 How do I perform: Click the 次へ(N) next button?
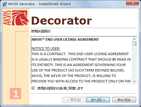pos(98,100)
